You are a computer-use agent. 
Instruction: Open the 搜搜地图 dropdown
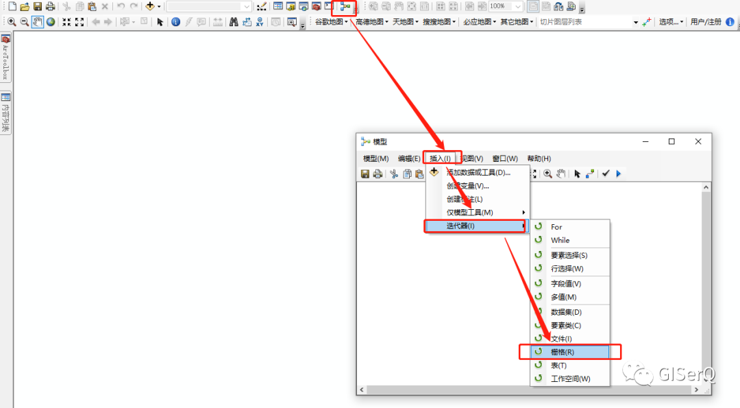click(439, 22)
